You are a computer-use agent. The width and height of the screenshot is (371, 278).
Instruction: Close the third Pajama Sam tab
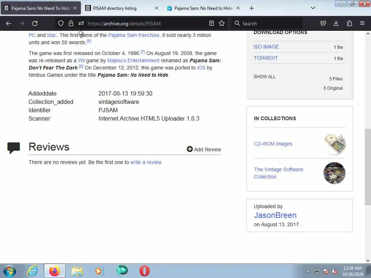[x=238, y=8]
